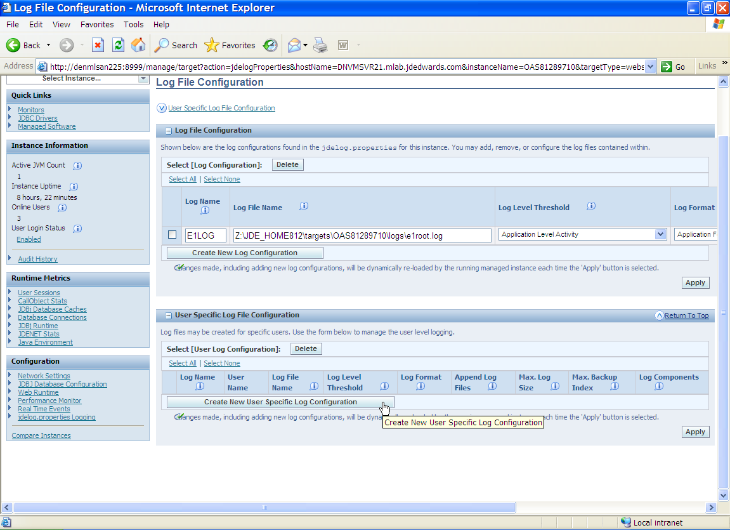Click the browser address URL field
This screenshot has height=530, width=730.
pos(346,67)
